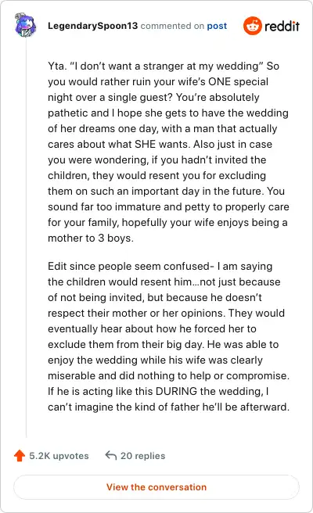
Task: Open the LegendarySpoon13 username link
Action: (92, 26)
